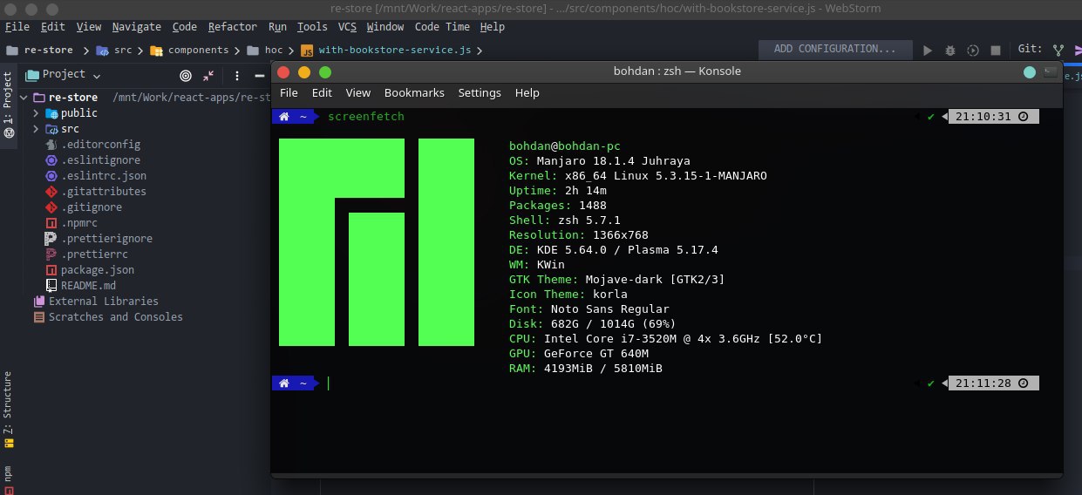
Task: Open .prettierignore file
Action: [x=99, y=239]
